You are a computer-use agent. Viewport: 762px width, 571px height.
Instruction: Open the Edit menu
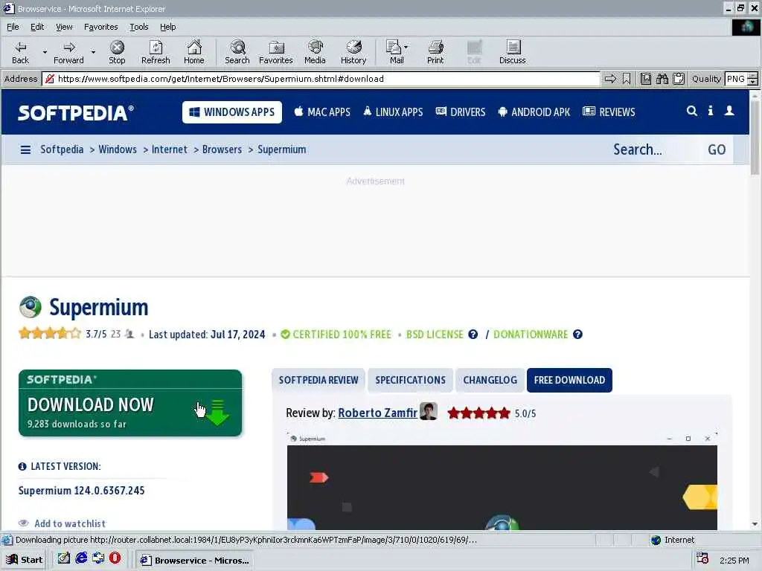click(x=37, y=27)
